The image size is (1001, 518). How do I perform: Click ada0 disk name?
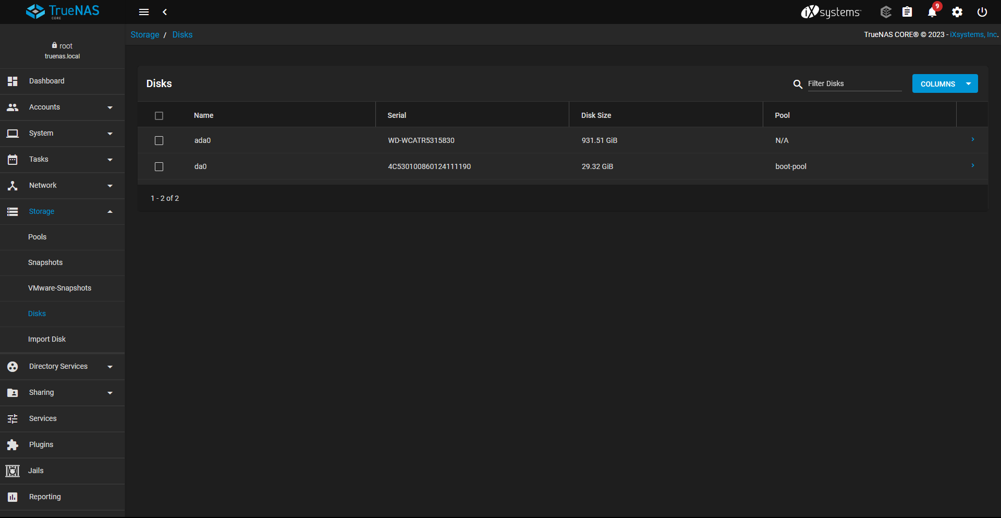click(x=203, y=140)
